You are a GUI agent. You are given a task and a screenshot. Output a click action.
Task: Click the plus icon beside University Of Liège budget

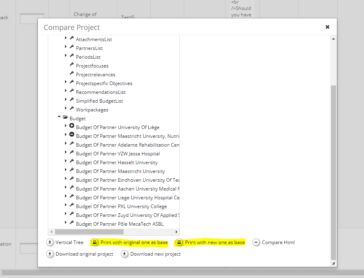pos(72,126)
